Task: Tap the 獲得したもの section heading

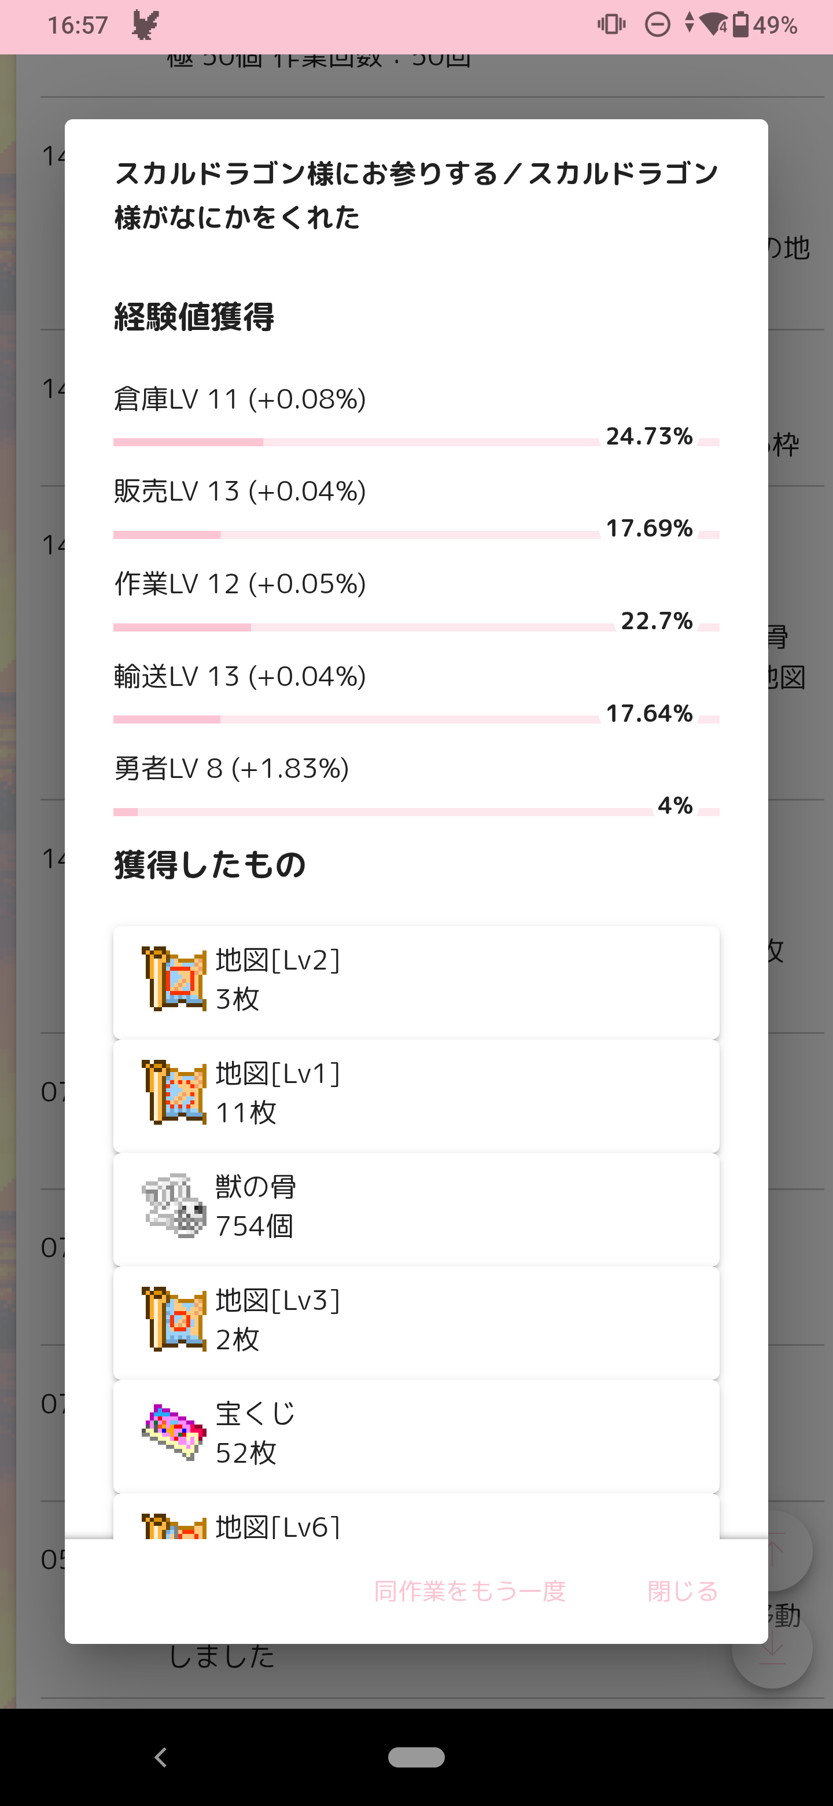Action: pos(210,865)
